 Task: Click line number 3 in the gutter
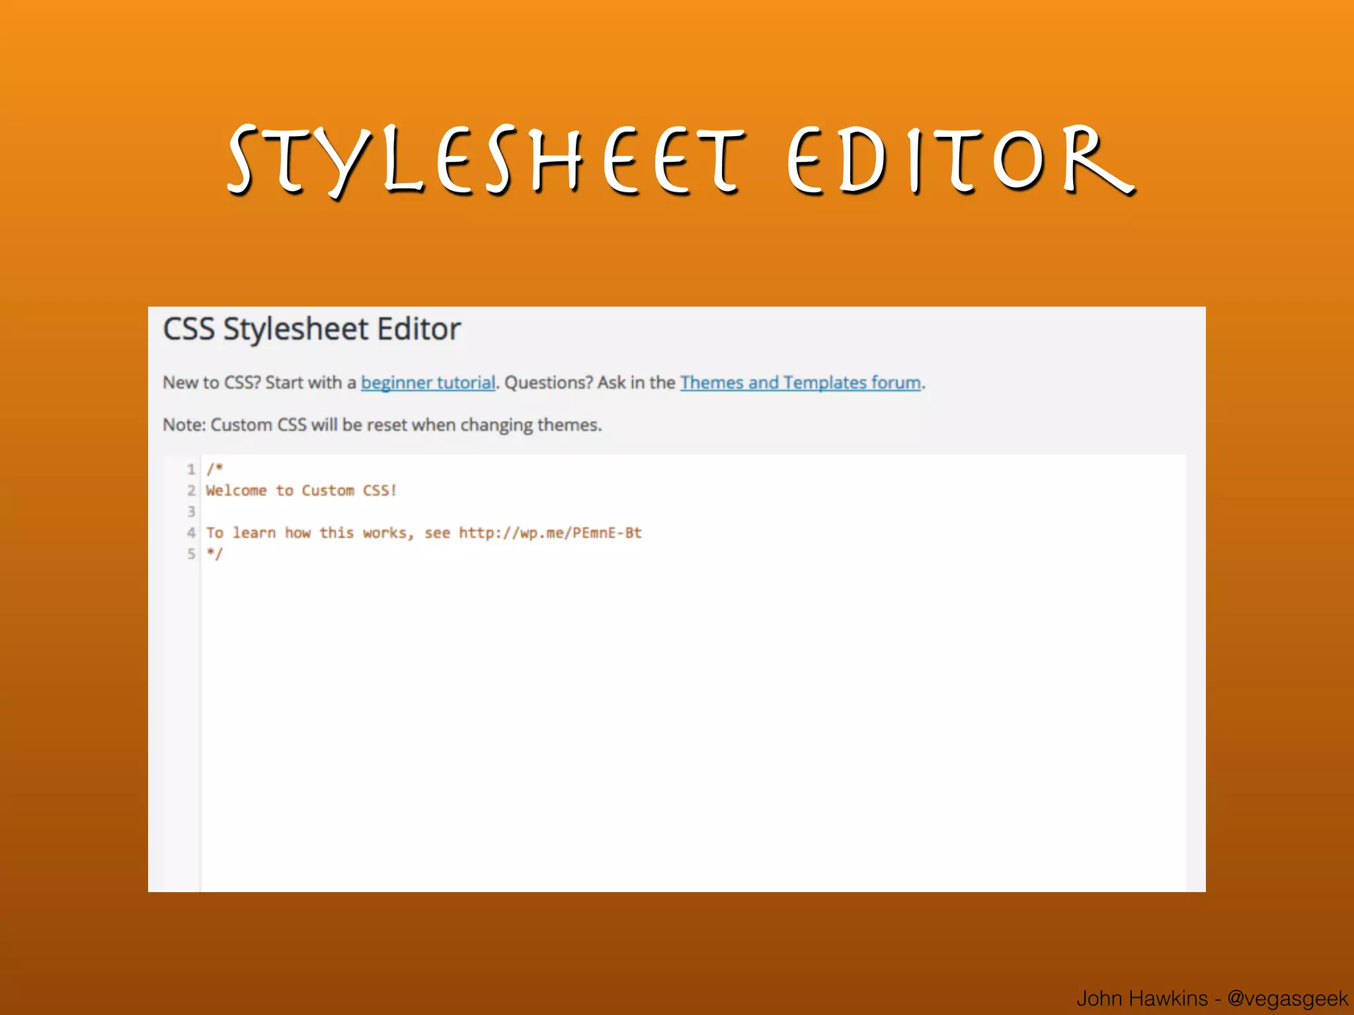point(191,511)
